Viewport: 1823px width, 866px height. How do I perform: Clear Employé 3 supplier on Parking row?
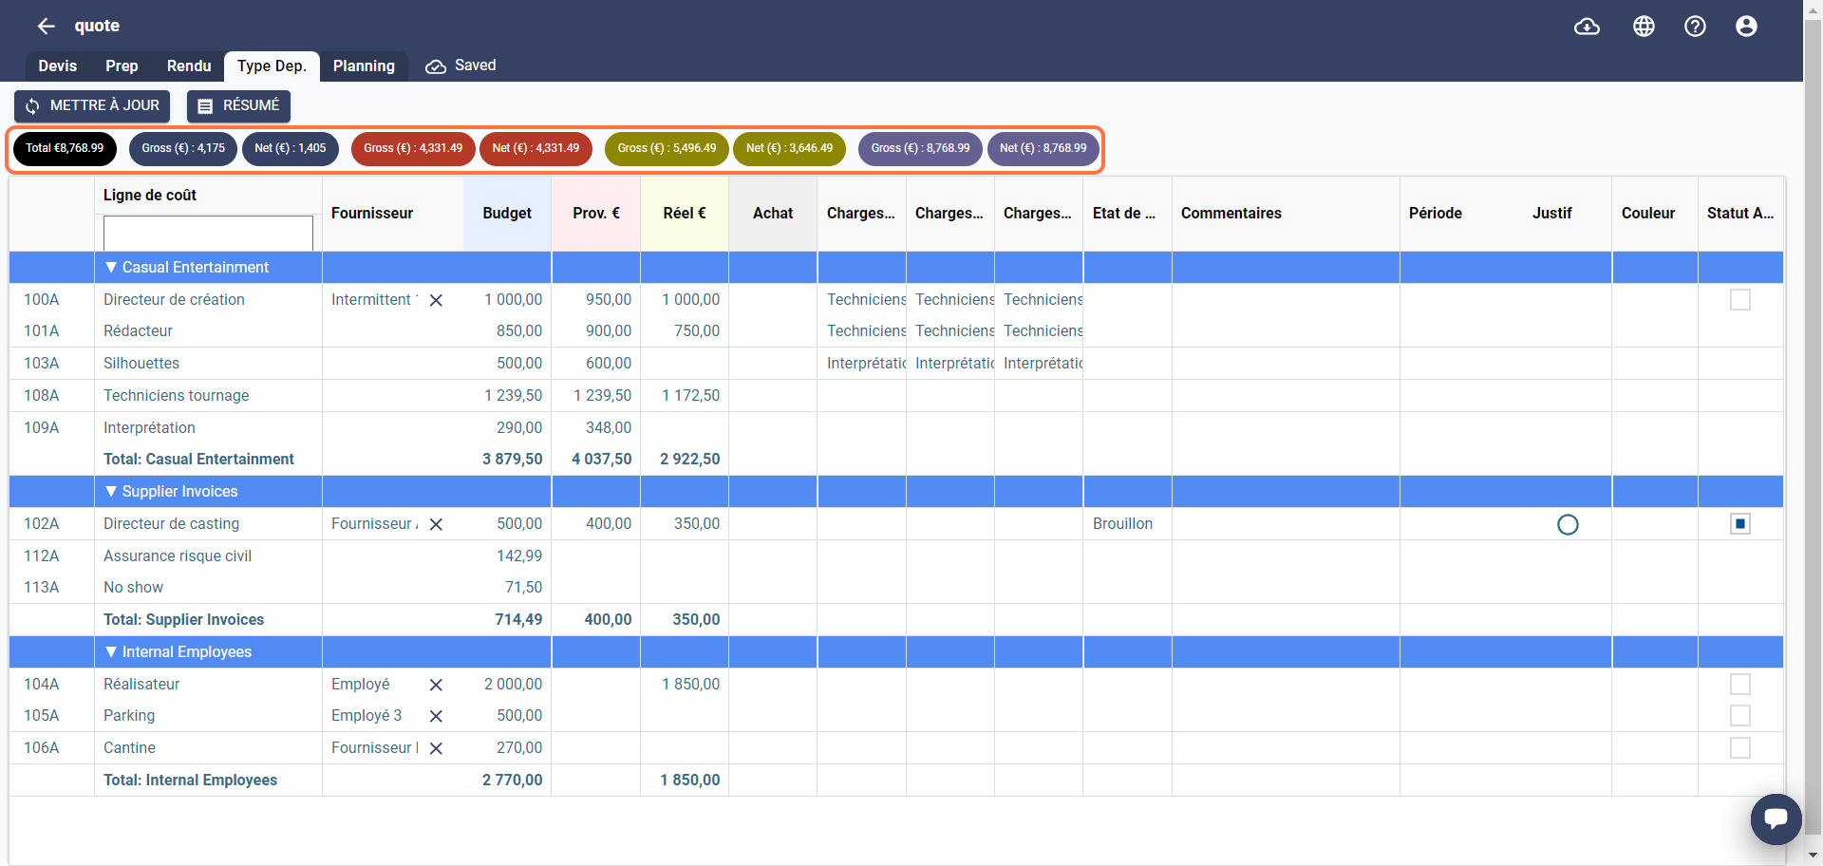pos(436,716)
